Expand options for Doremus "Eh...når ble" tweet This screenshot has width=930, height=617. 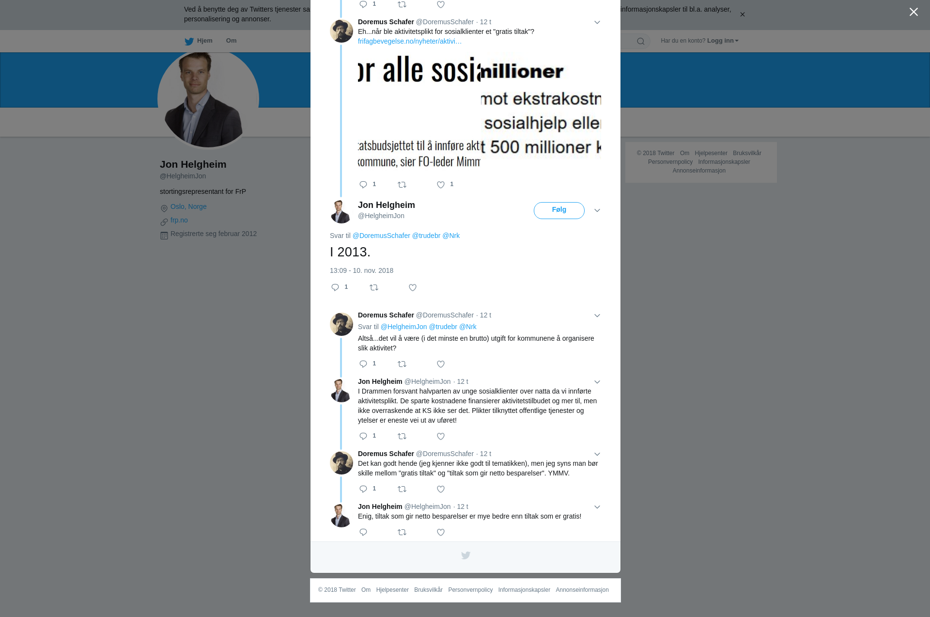597,23
